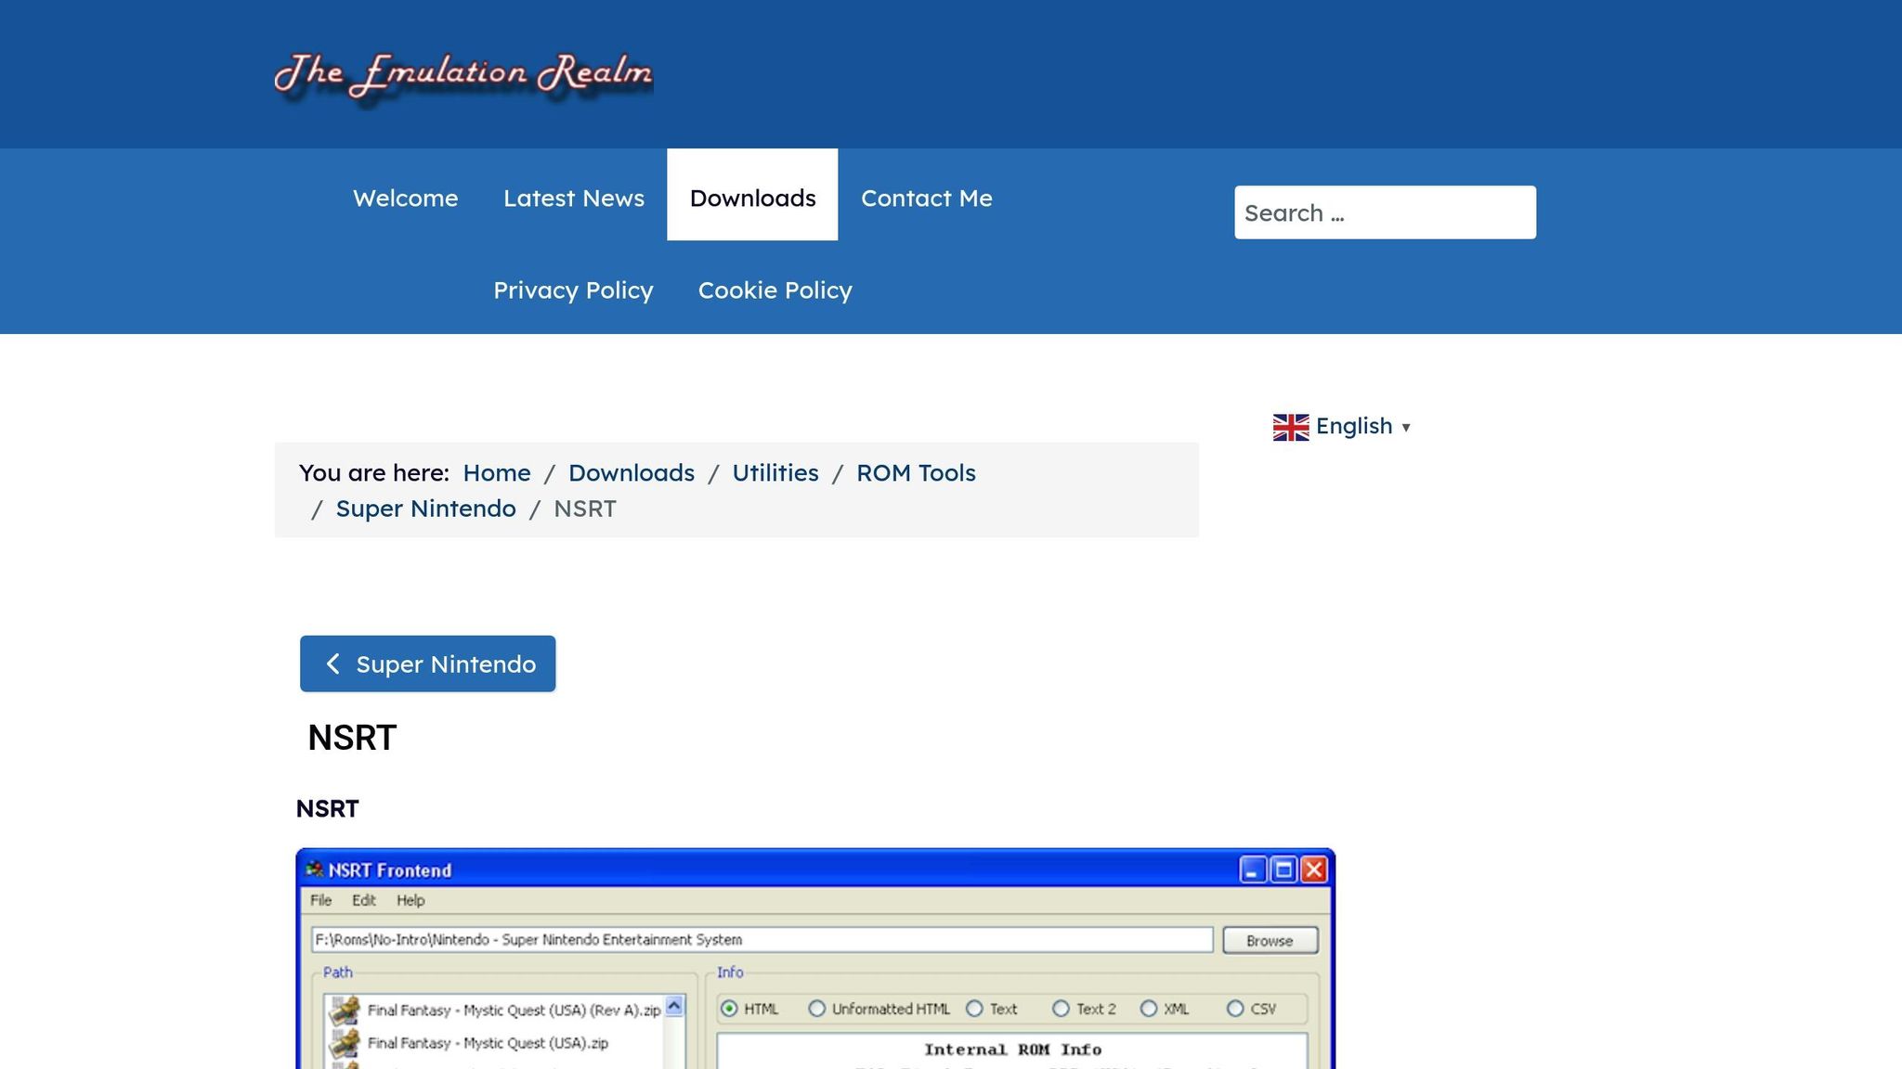
Task: Select the Unformatted HTML radio option
Action: 816,1009
